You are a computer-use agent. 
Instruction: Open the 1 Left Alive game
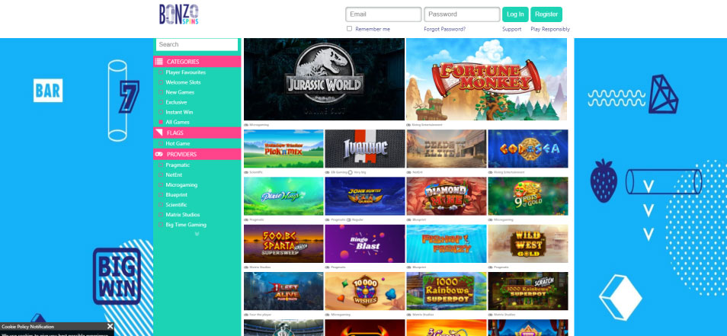point(283,291)
